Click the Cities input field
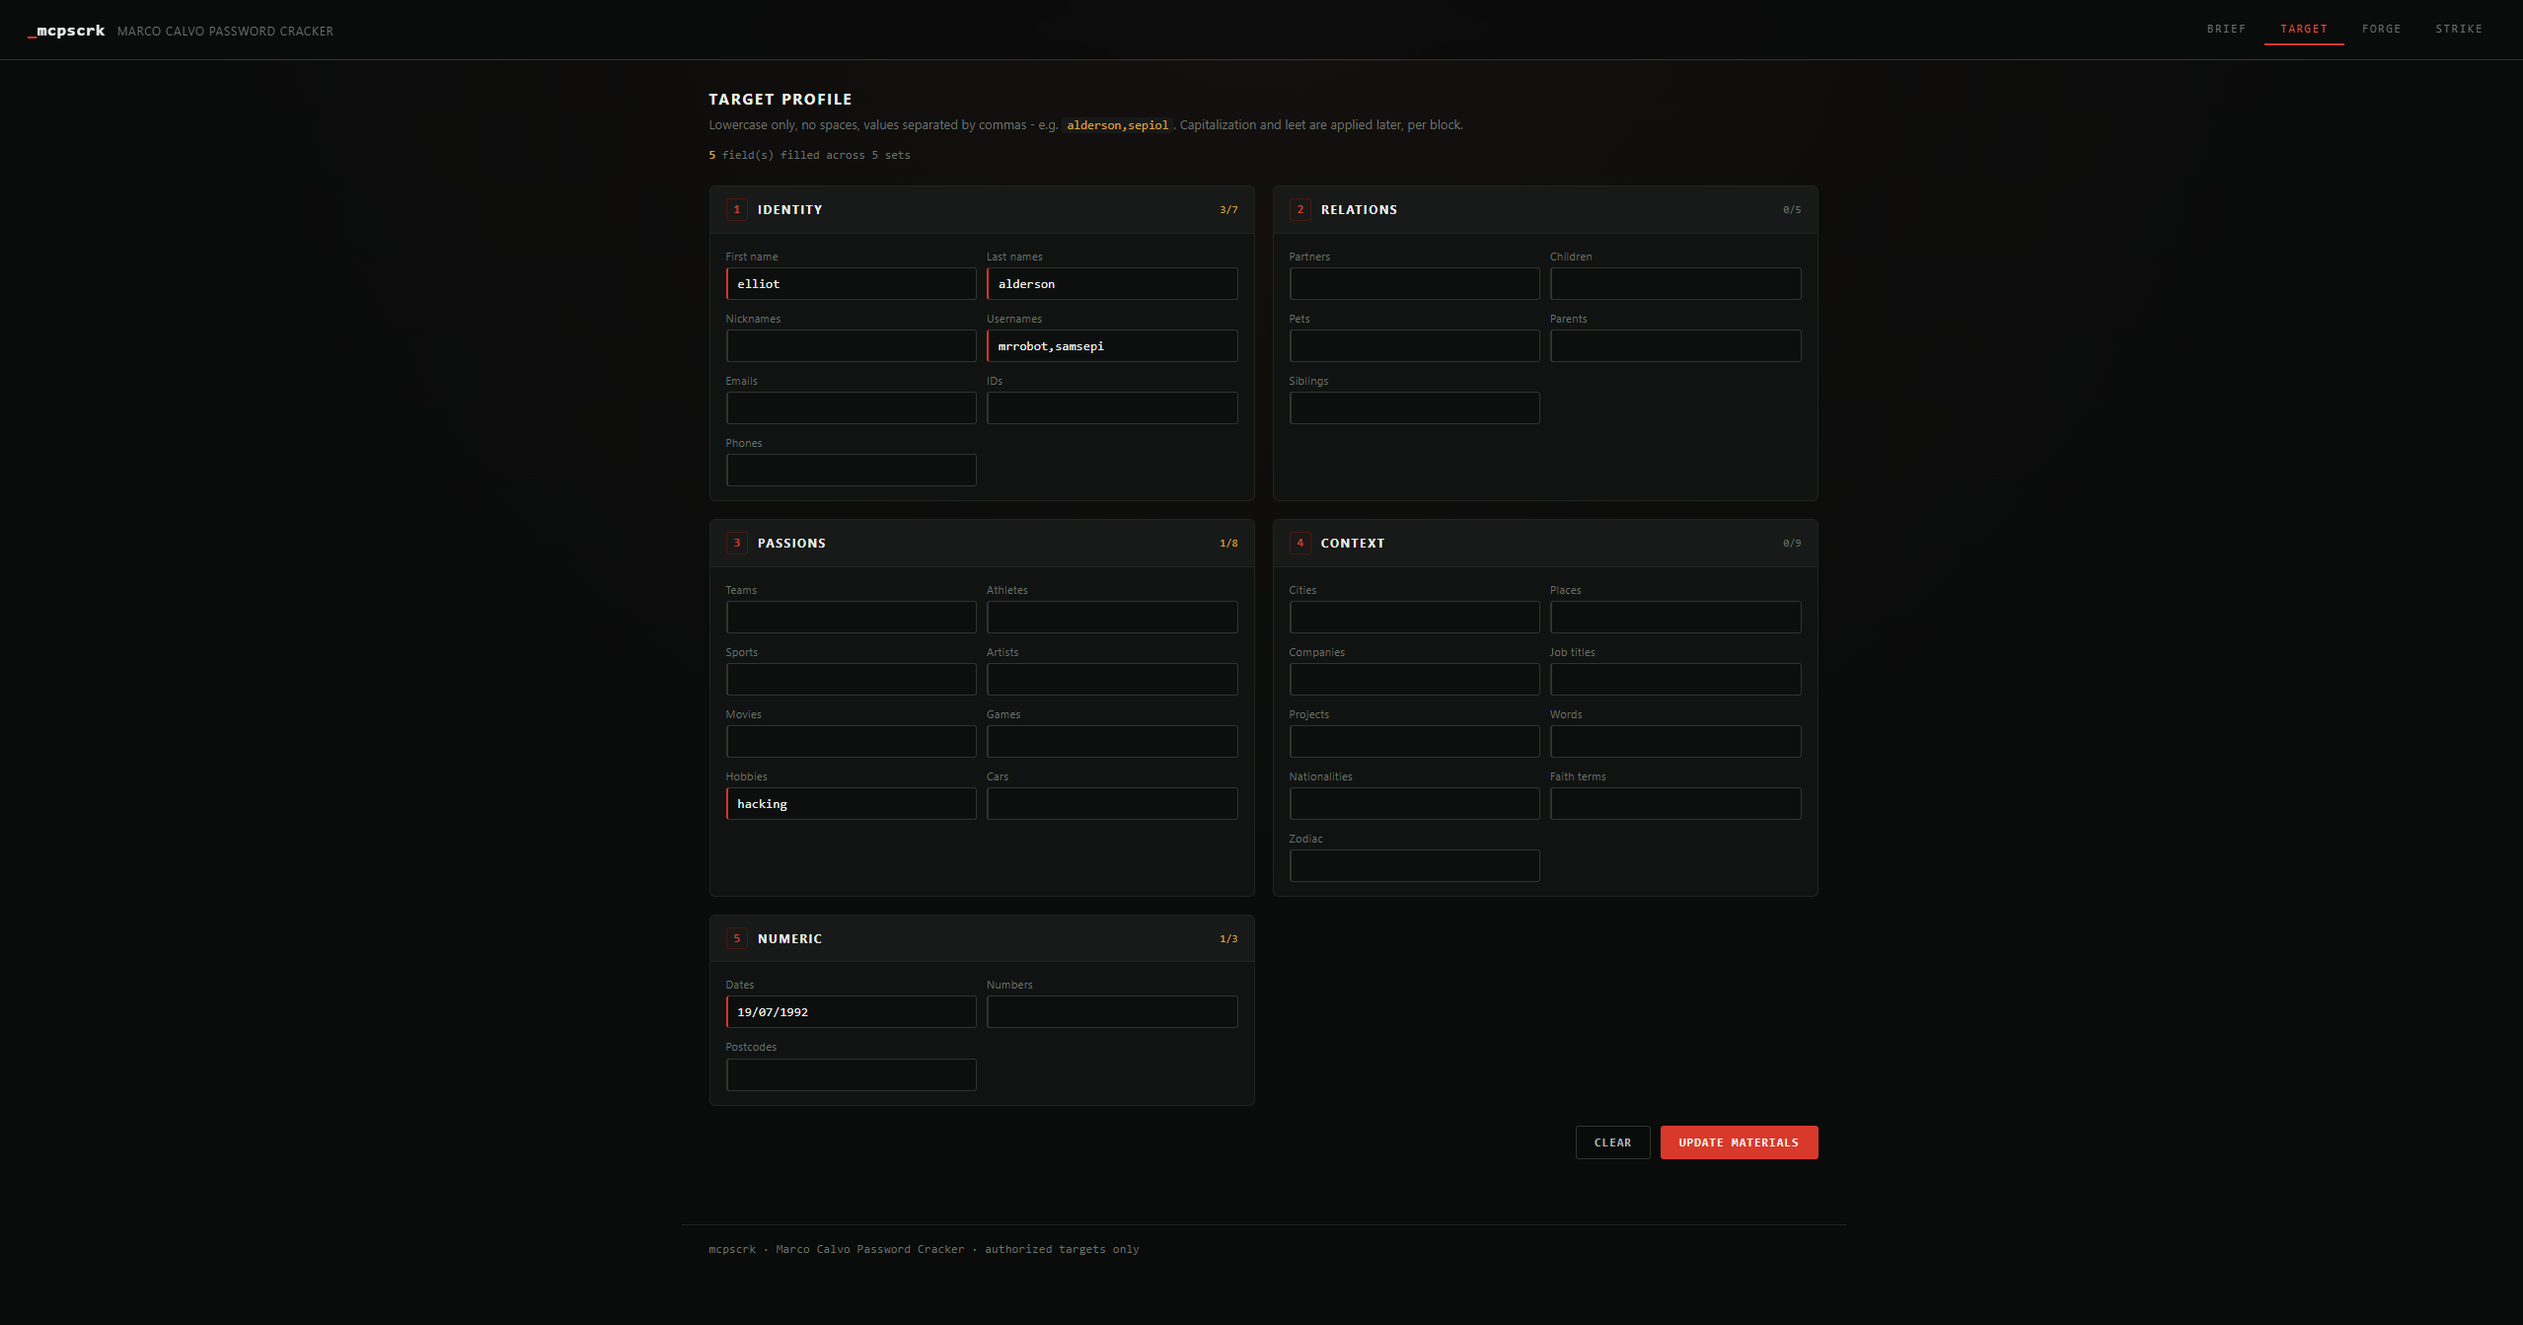The width and height of the screenshot is (2523, 1325). pos(1414,618)
